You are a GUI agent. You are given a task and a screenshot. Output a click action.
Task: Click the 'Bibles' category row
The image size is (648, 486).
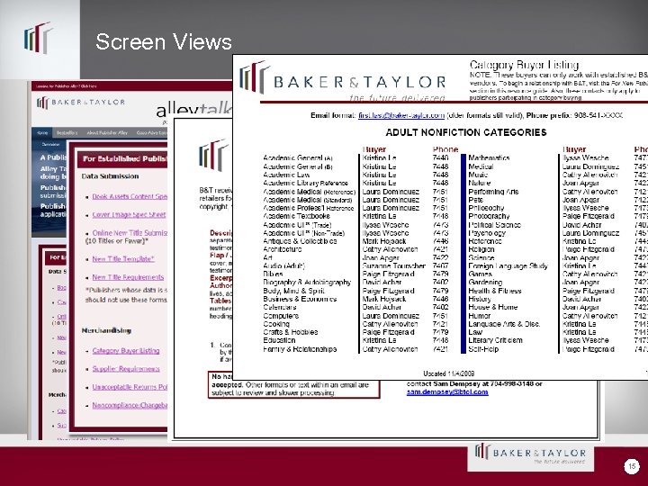273,274
